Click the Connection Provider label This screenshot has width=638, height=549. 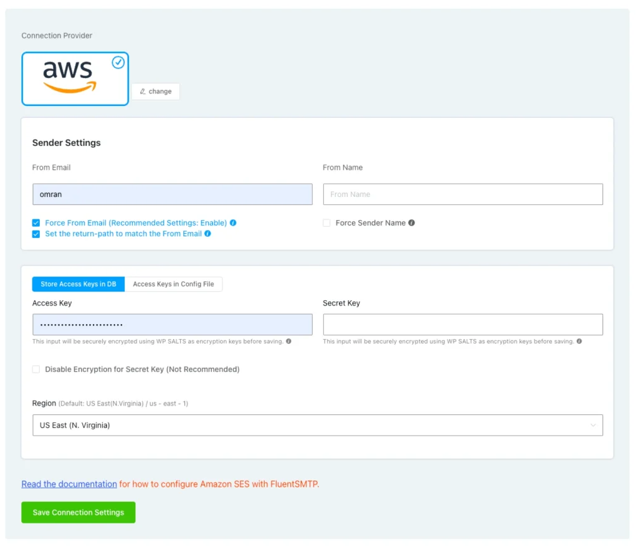click(57, 36)
